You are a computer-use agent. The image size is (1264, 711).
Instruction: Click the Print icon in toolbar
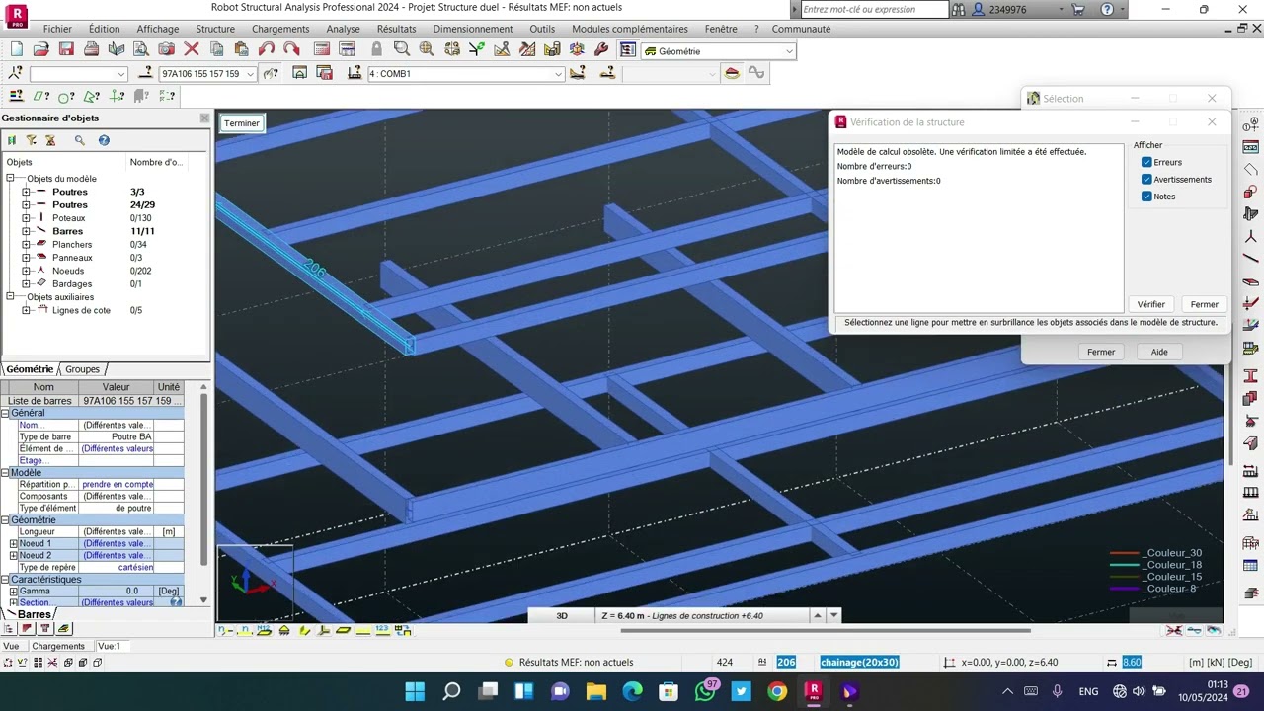91,49
